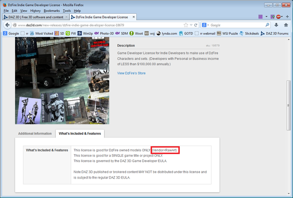Viewport: 293px width, 198px height.
Task: Run the search with the magnifier icon
Action: pos(268,25)
